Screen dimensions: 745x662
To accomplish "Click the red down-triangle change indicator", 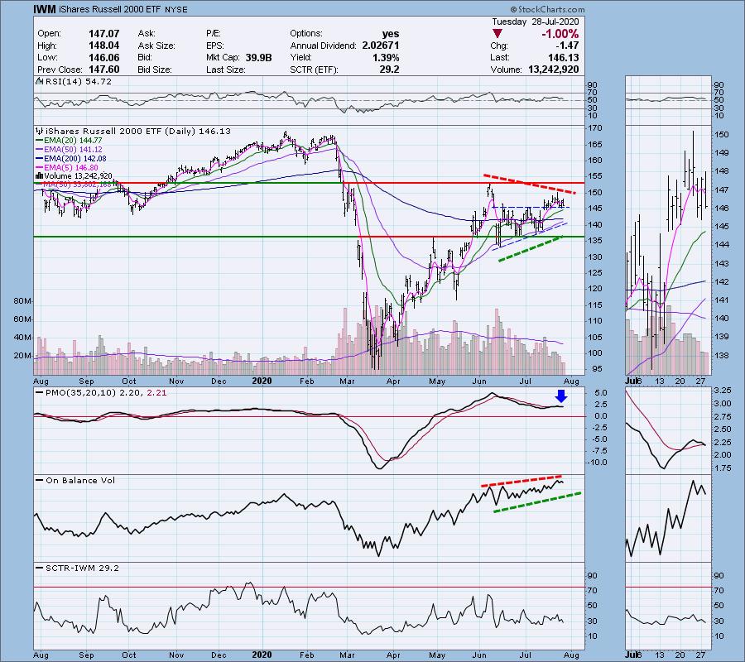I will pyautogui.click(x=497, y=34).
